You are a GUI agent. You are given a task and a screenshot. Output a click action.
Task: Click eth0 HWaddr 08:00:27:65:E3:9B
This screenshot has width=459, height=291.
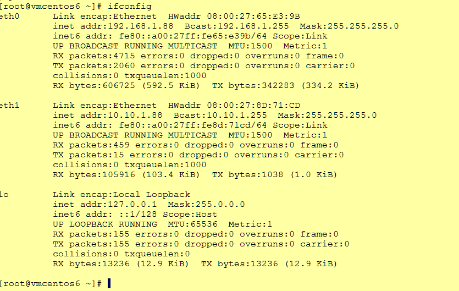coord(253,16)
